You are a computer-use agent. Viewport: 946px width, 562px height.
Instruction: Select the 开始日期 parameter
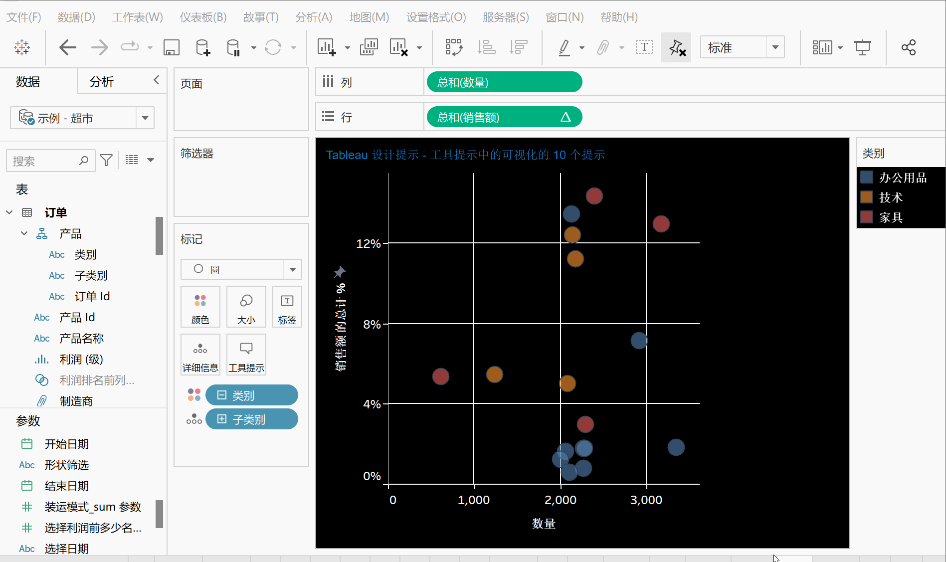click(x=67, y=444)
